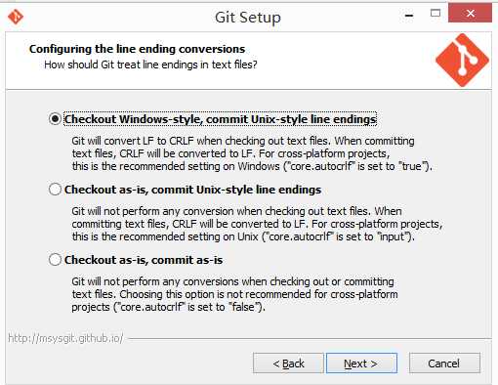Maximize the Git Setup window

click(436, 14)
